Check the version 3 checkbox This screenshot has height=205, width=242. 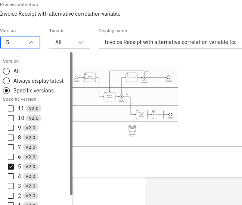(11, 186)
